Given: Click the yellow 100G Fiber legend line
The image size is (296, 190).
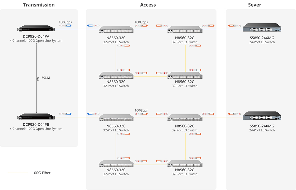Looking at the screenshot, I should point(18,173).
